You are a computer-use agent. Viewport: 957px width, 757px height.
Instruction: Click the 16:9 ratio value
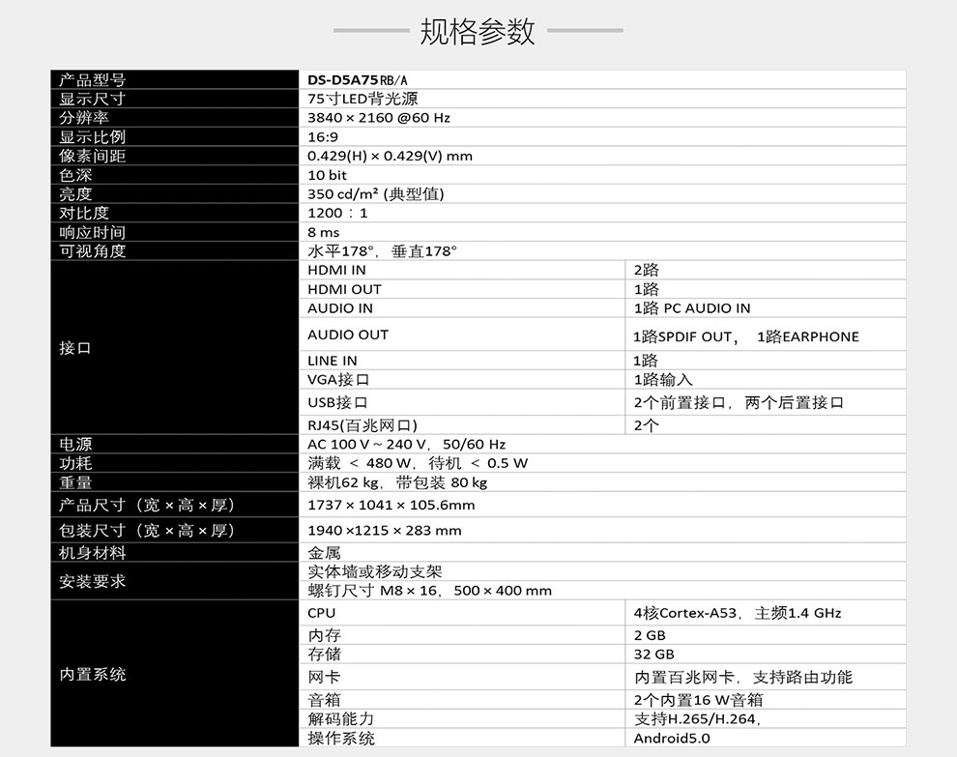[x=323, y=136]
